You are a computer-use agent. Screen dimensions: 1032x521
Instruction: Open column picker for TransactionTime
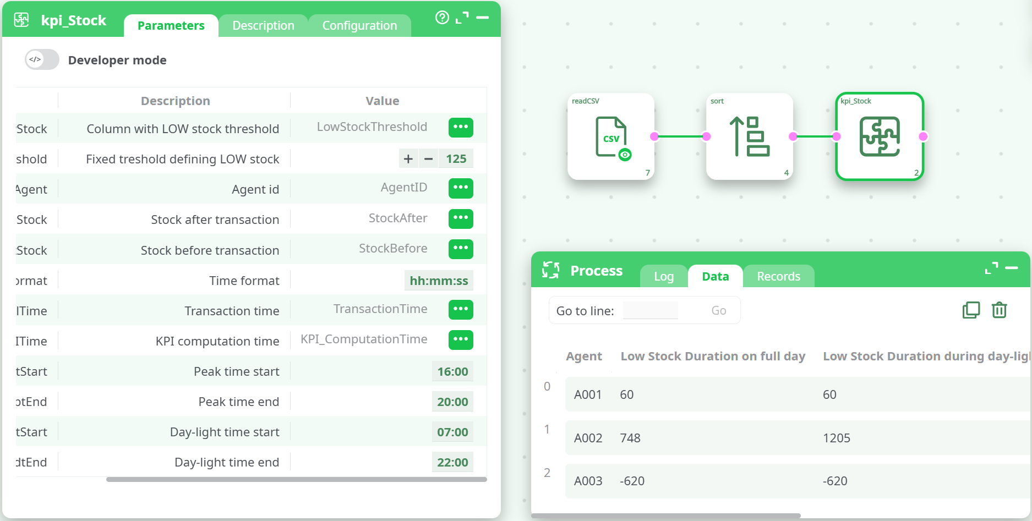pos(461,309)
